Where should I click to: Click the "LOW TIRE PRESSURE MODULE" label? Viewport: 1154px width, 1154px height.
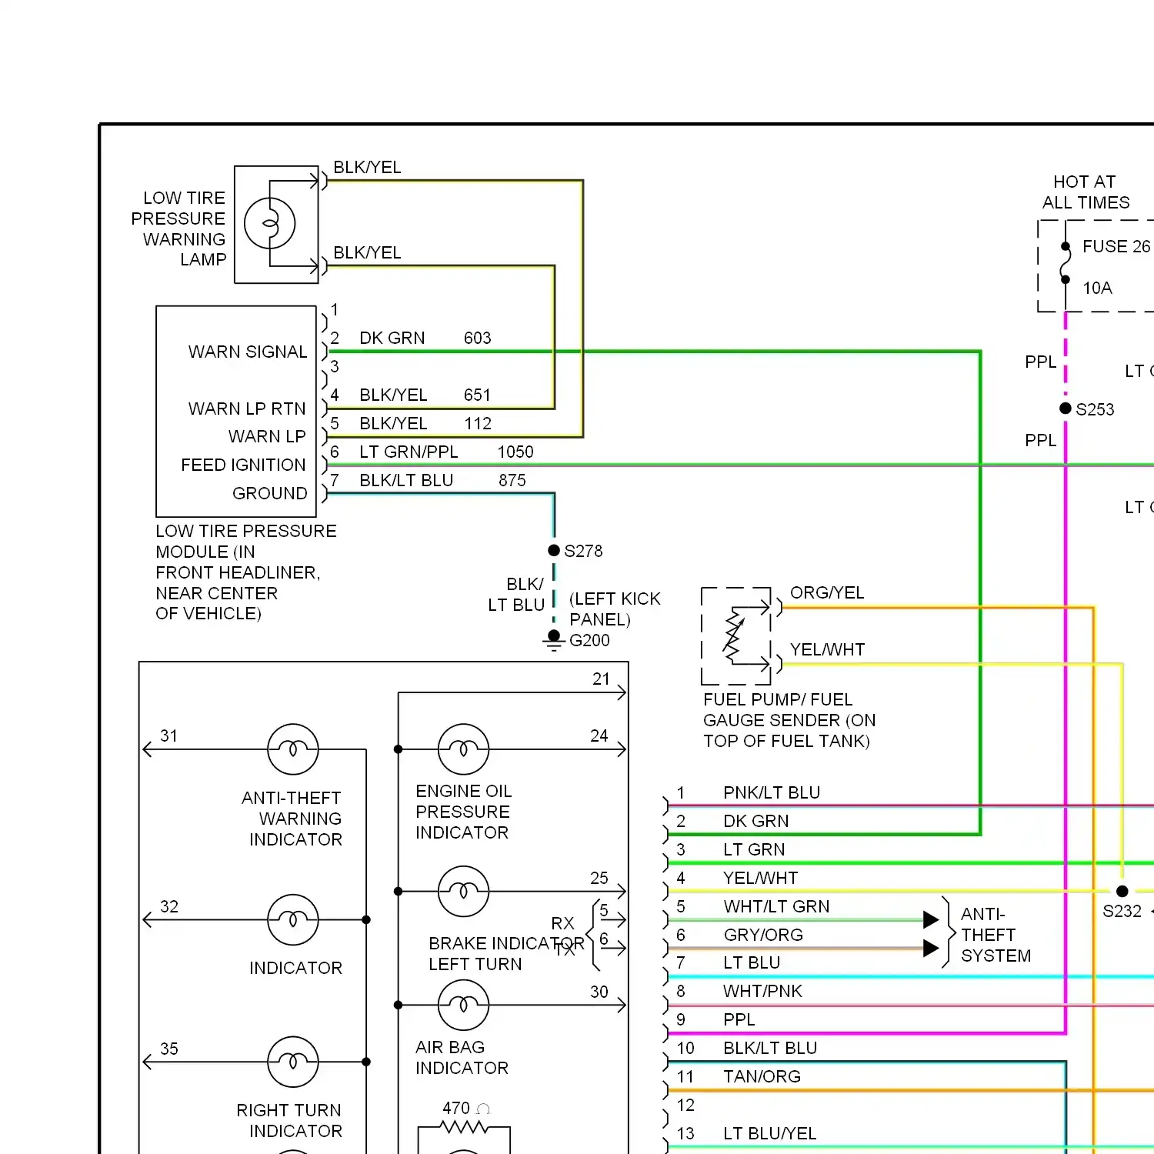point(245,572)
